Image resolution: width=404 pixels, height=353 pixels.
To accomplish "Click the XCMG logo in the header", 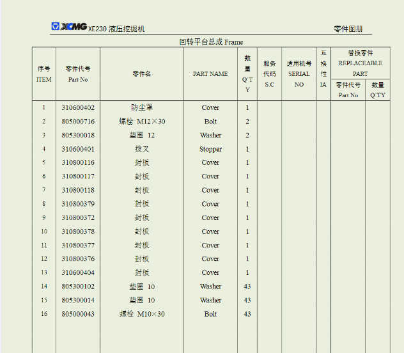I will pyautogui.click(x=68, y=27).
